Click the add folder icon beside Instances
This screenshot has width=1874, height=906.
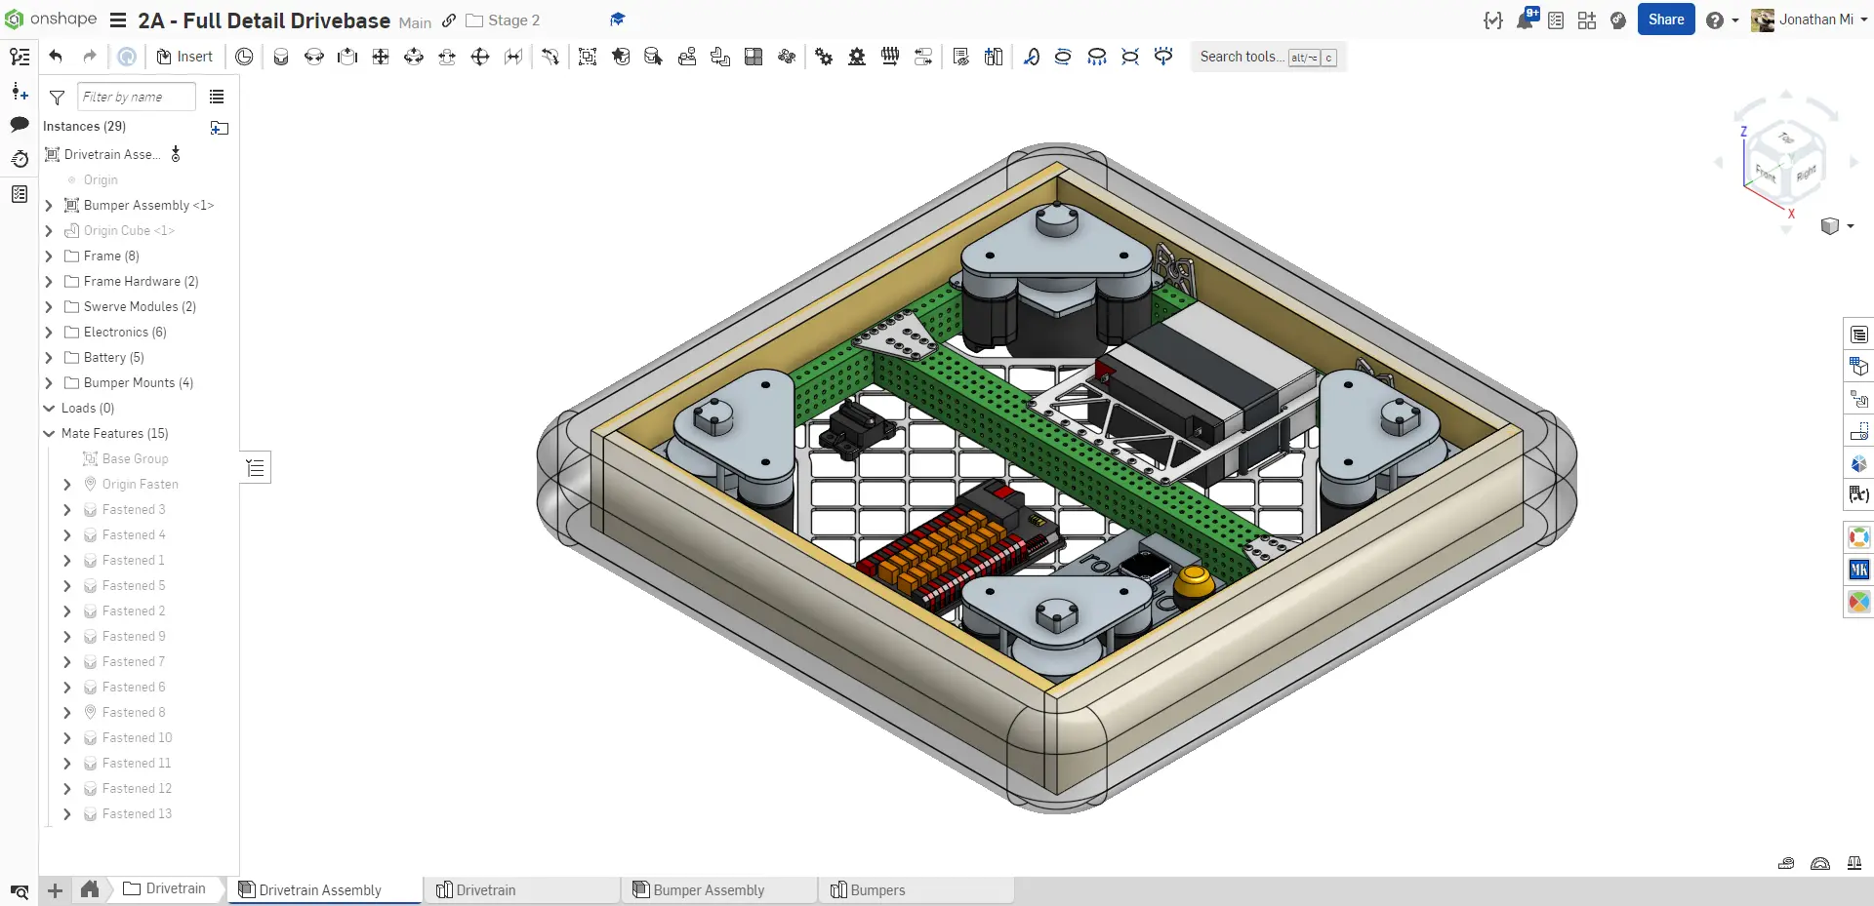coord(220,128)
